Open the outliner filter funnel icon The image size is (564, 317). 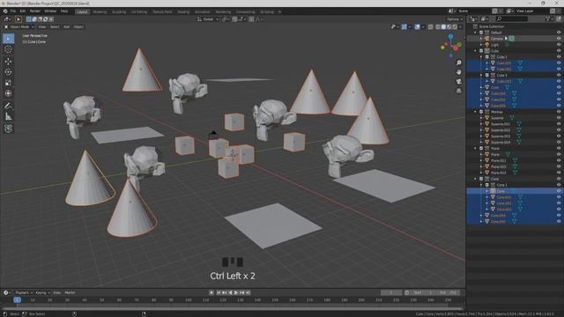click(548, 18)
